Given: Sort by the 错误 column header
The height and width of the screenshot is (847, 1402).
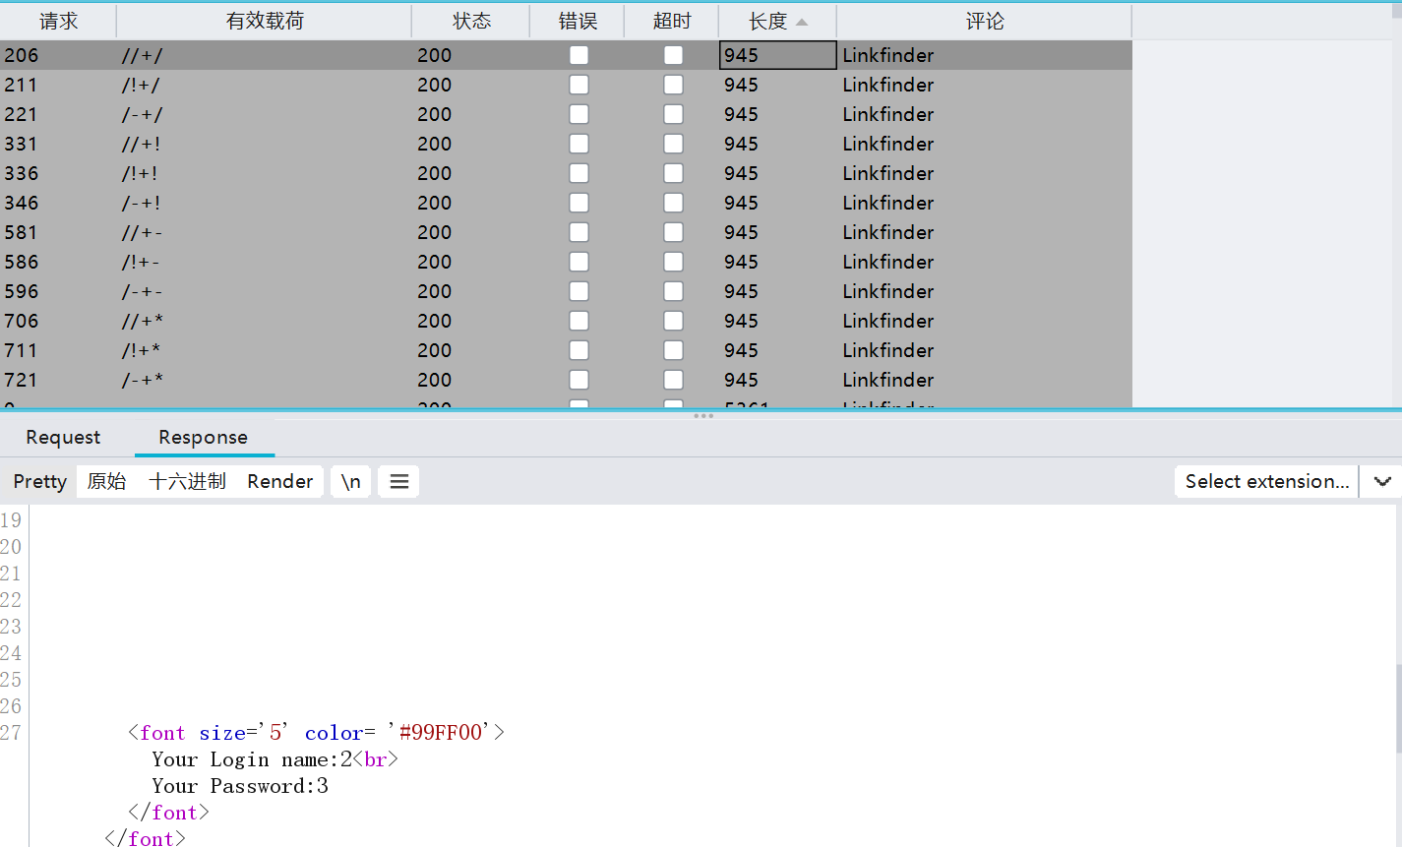Looking at the screenshot, I should coord(578,21).
